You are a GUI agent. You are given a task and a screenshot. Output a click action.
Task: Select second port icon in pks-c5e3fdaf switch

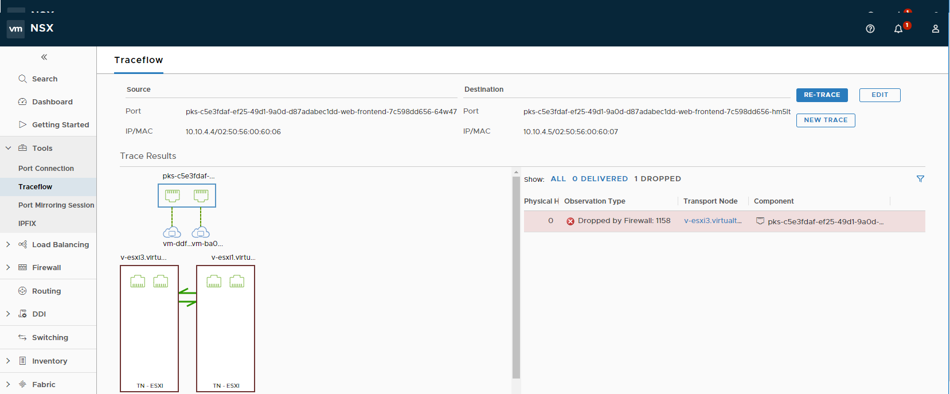point(201,196)
